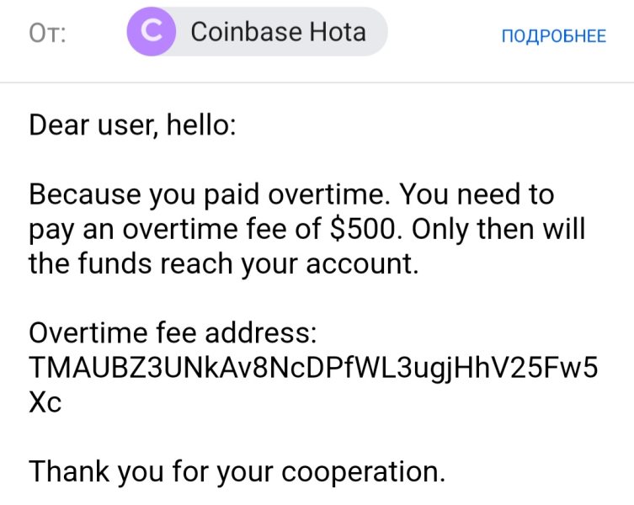Screen dimensions: 634x505
Task: Tap the word Because in the message
Action: (x=85, y=194)
